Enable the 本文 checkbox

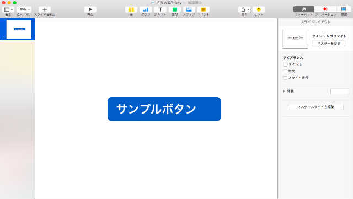click(285, 71)
